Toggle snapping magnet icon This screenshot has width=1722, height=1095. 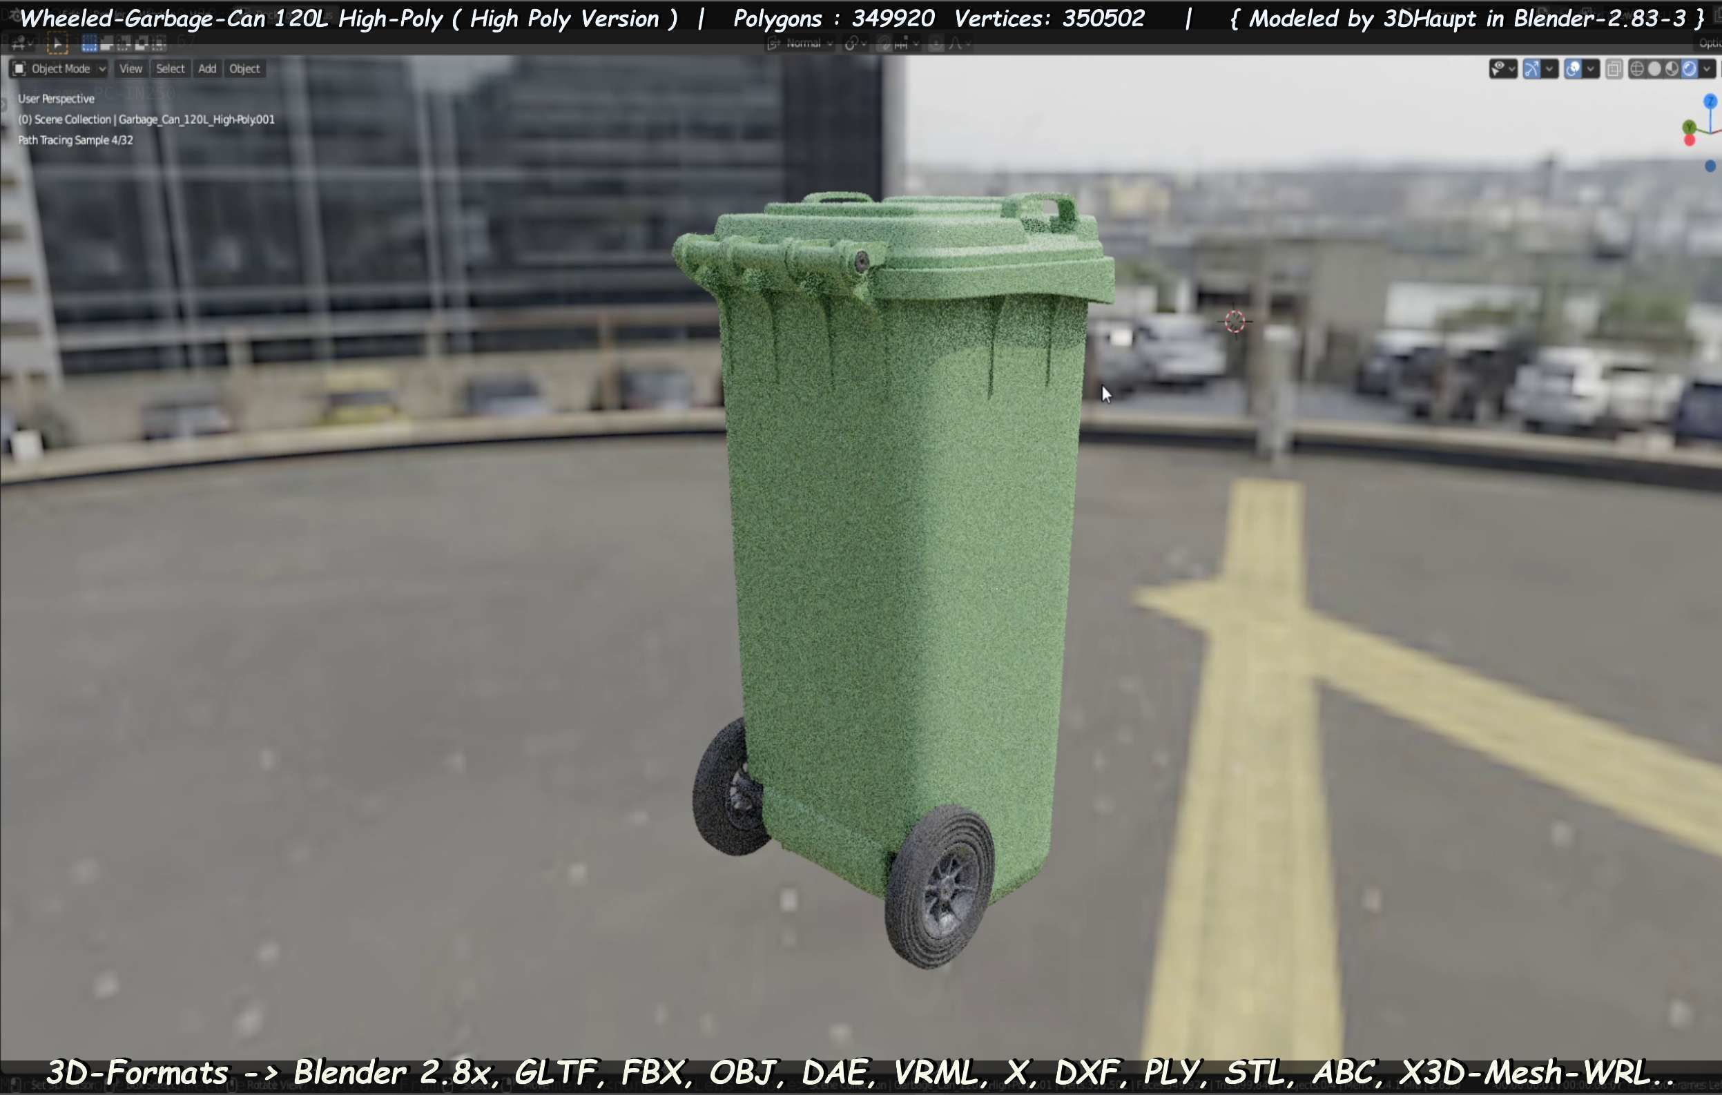pos(884,43)
